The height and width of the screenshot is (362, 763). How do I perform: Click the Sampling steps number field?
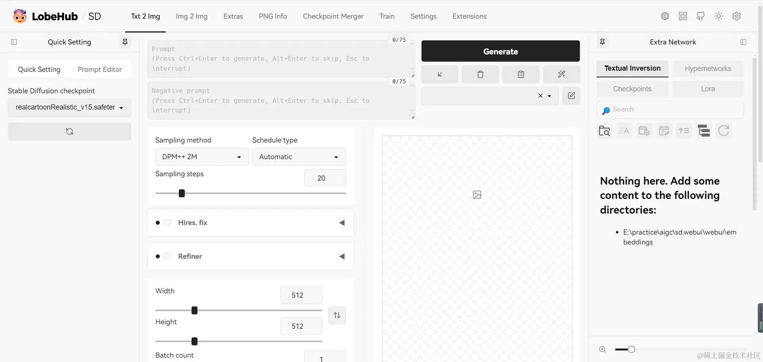point(325,178)
